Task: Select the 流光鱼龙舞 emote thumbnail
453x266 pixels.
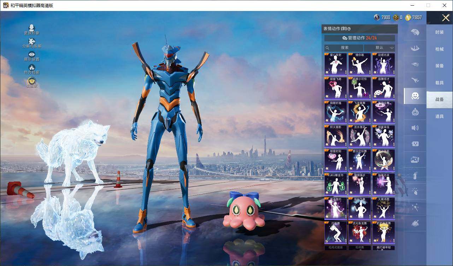Action: 360,232
